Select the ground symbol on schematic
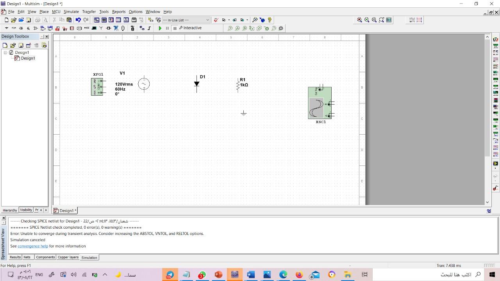Image resolution: width=500 pixels, height=281 pixels. (243, 113)
